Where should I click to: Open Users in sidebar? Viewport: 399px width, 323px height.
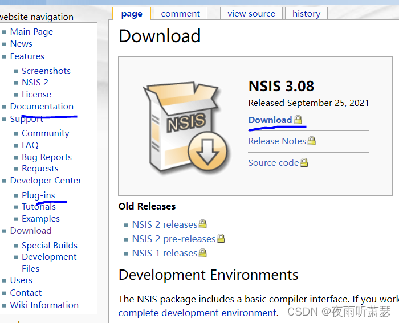pyautogui.click(x=21, y=280)
